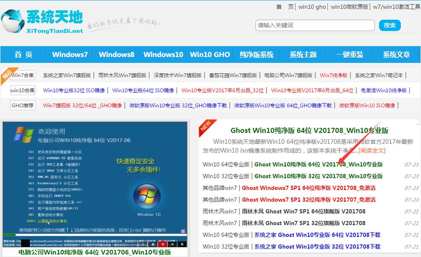Switch slideshow to slide 5
The image size is (421, 257).
pyautogui.click(x=182, y=244)
